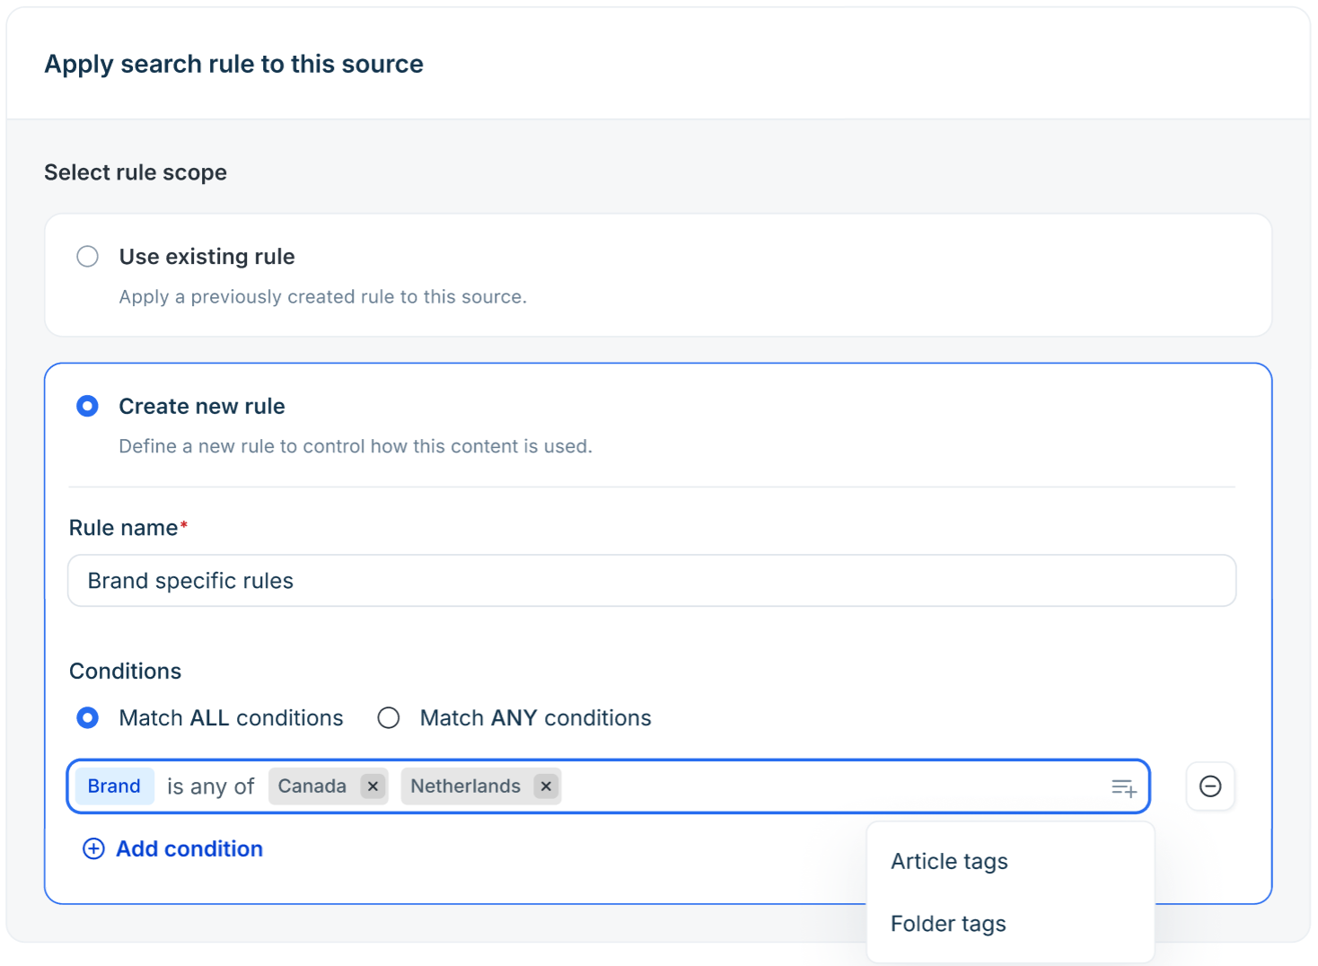Image resolution: width=1318 pixels, height=966 pixels.
Task: Click the Netherlands value chip
Action: coord(465,786)
